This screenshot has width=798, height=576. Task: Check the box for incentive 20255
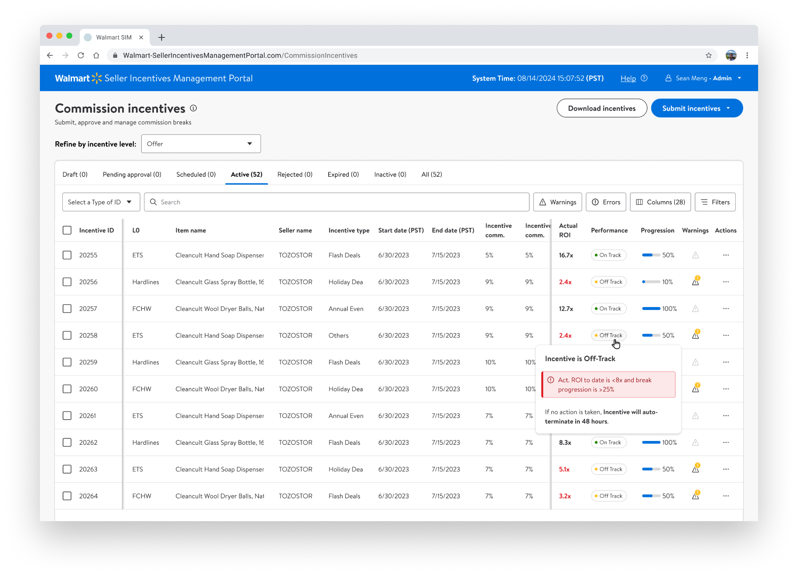click(x=67, y=255)
